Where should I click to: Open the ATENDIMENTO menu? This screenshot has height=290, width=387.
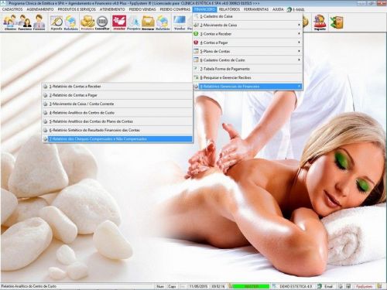[112, 9]
